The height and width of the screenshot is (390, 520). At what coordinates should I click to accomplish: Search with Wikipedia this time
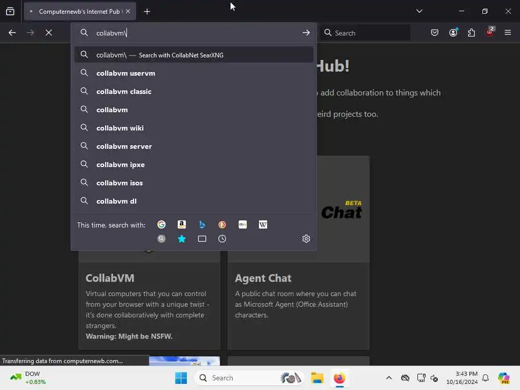(263, 224)
